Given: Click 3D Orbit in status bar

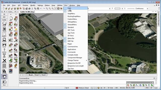Looking at the screenshot, I should click(x=110, y=88).
